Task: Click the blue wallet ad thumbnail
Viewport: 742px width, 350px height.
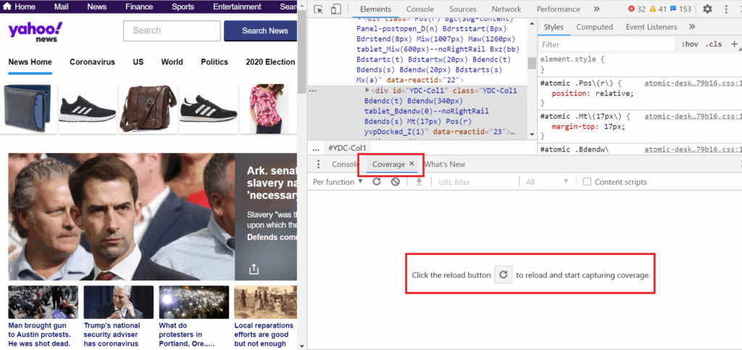Action: pyautogui.click(x=27, y=109)
